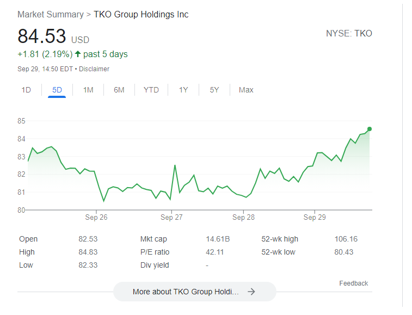Click the TKO Group Holdings Inc title
The width and height of the screenshot is (412, 315).
(141, 15)
